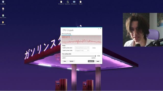Close CPU Unpark with the X icon
The height and width of the screenshot is (91, 163).
click(101, 28)
